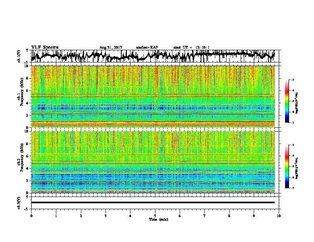314x242 pixels.
Task: Click the "ch.1(V)" waveform axis label
Action: tap(19, 56)
